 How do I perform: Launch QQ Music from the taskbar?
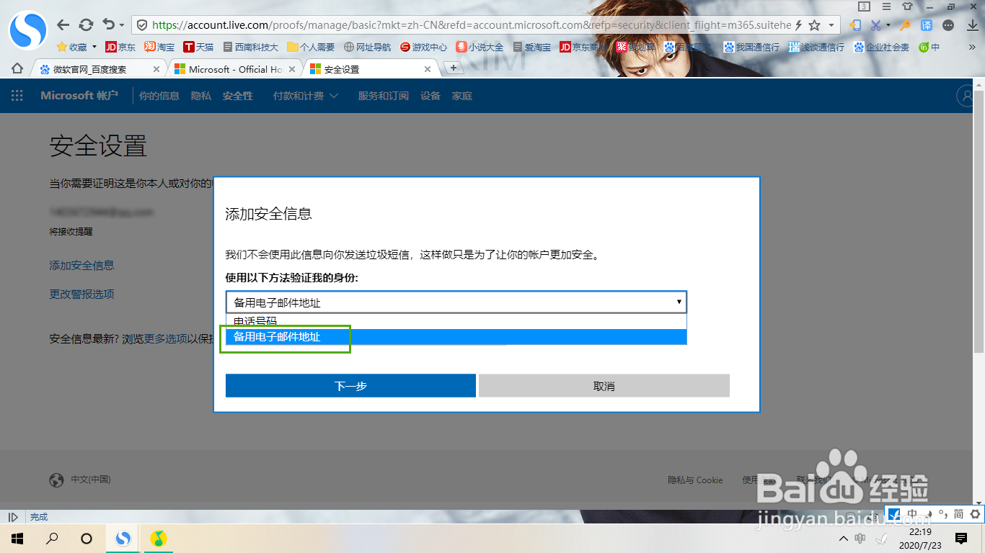pos(159,539)
